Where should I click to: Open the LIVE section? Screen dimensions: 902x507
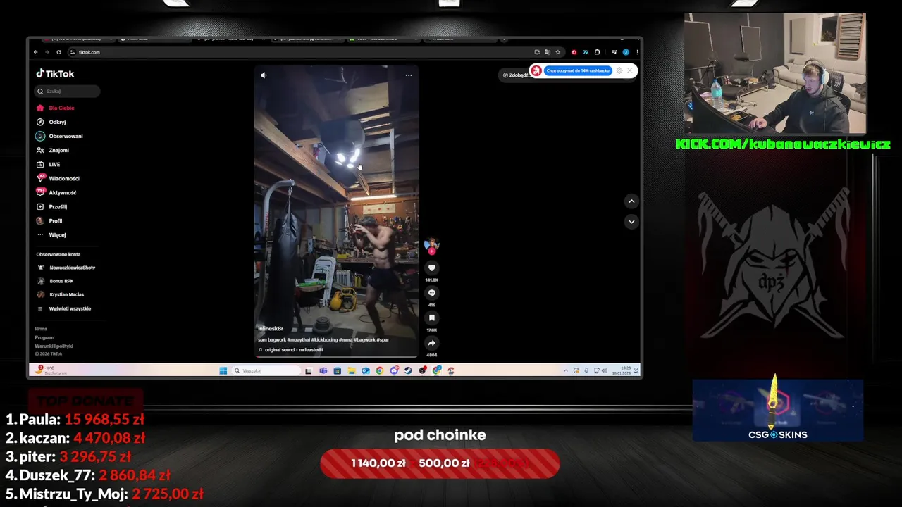(x=49, y=164)
